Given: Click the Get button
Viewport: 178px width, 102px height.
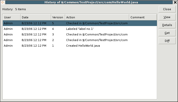Looking at the screenshot, I should point(167,33).
